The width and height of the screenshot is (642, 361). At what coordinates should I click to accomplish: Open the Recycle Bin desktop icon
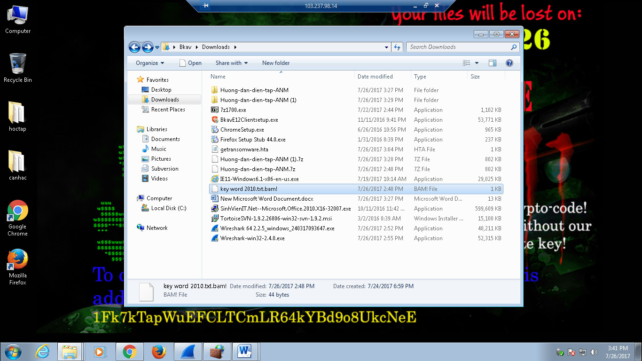point(18,68)
